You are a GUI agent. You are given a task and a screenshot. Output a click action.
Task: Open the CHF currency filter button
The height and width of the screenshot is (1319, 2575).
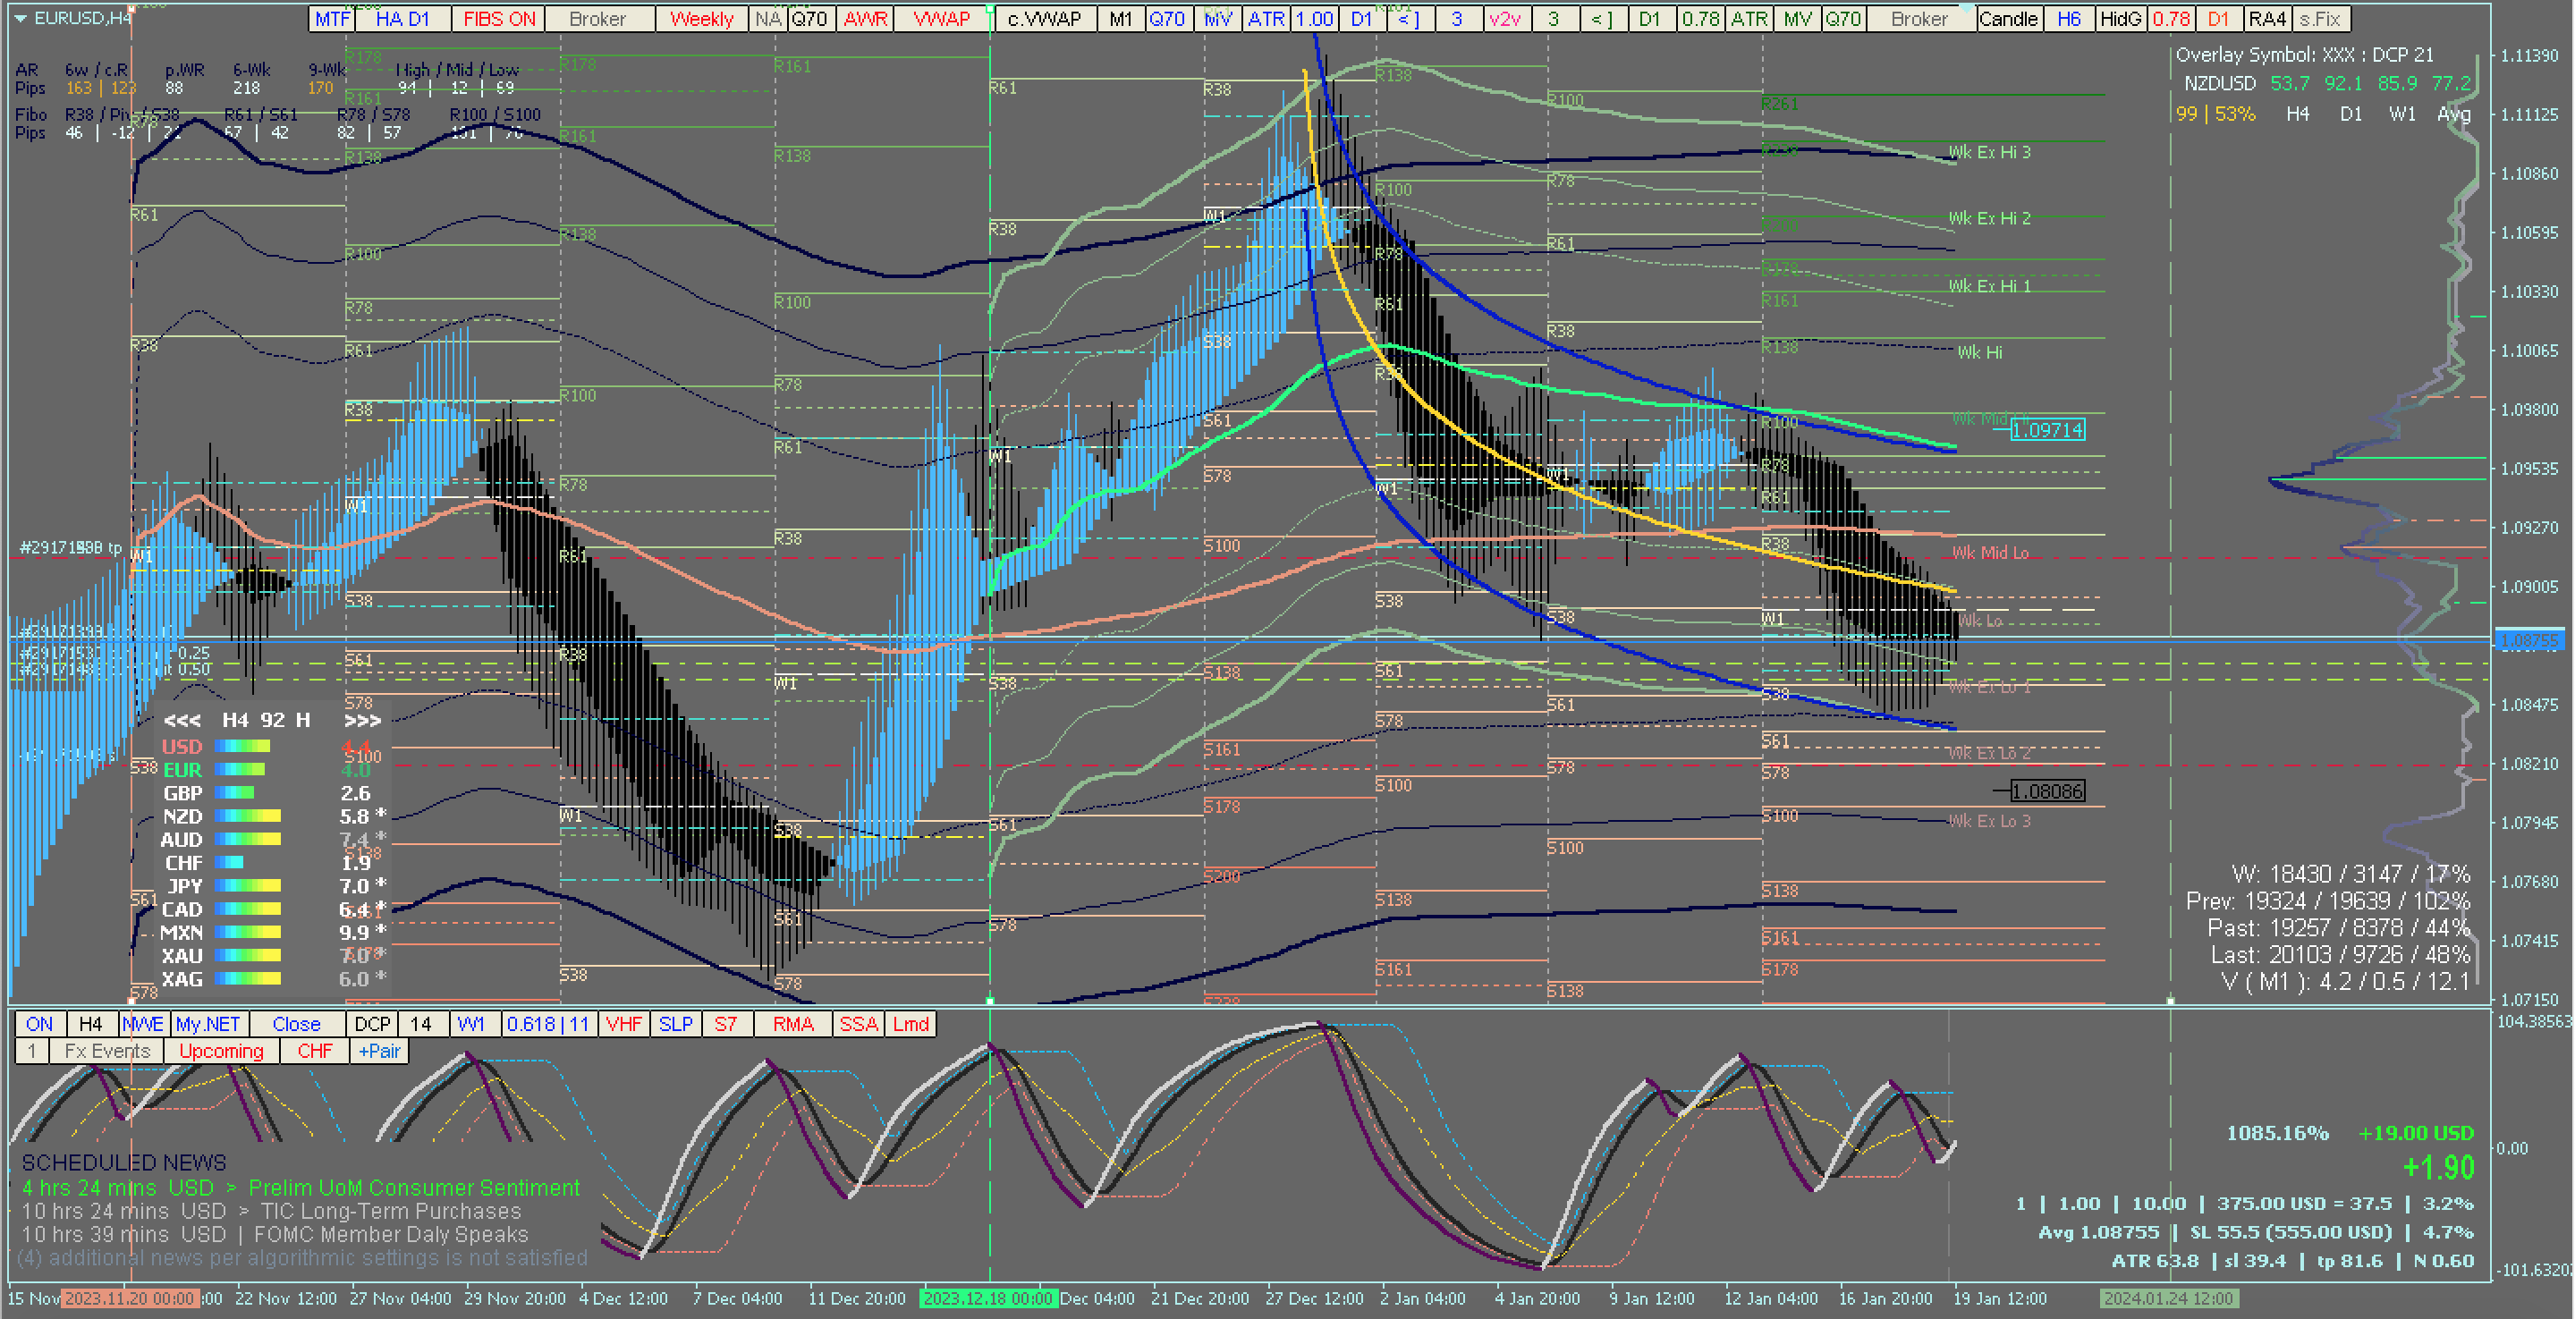(x=314, y=1052)
